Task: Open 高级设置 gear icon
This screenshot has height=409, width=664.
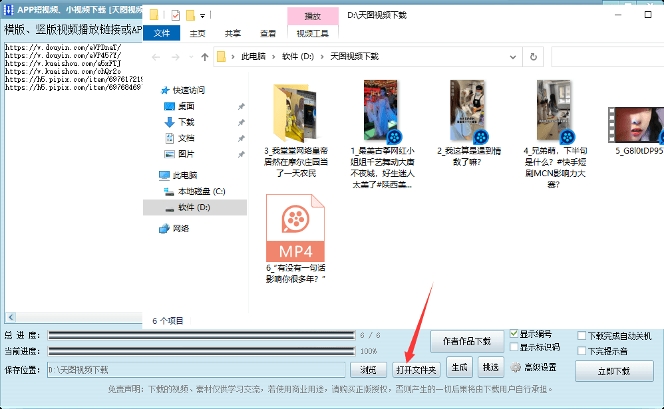Action: (x=516, y=368)
